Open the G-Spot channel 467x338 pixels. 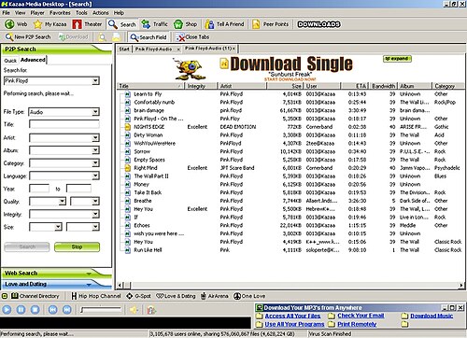138,296
